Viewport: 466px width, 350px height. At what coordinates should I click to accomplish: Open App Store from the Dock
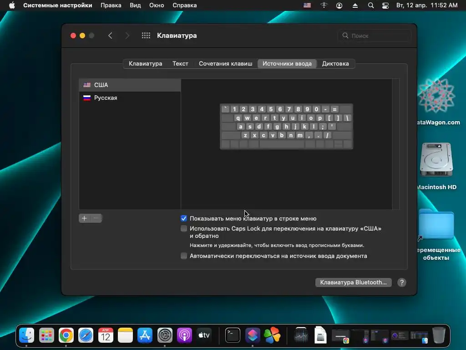[x=145, y=335]
